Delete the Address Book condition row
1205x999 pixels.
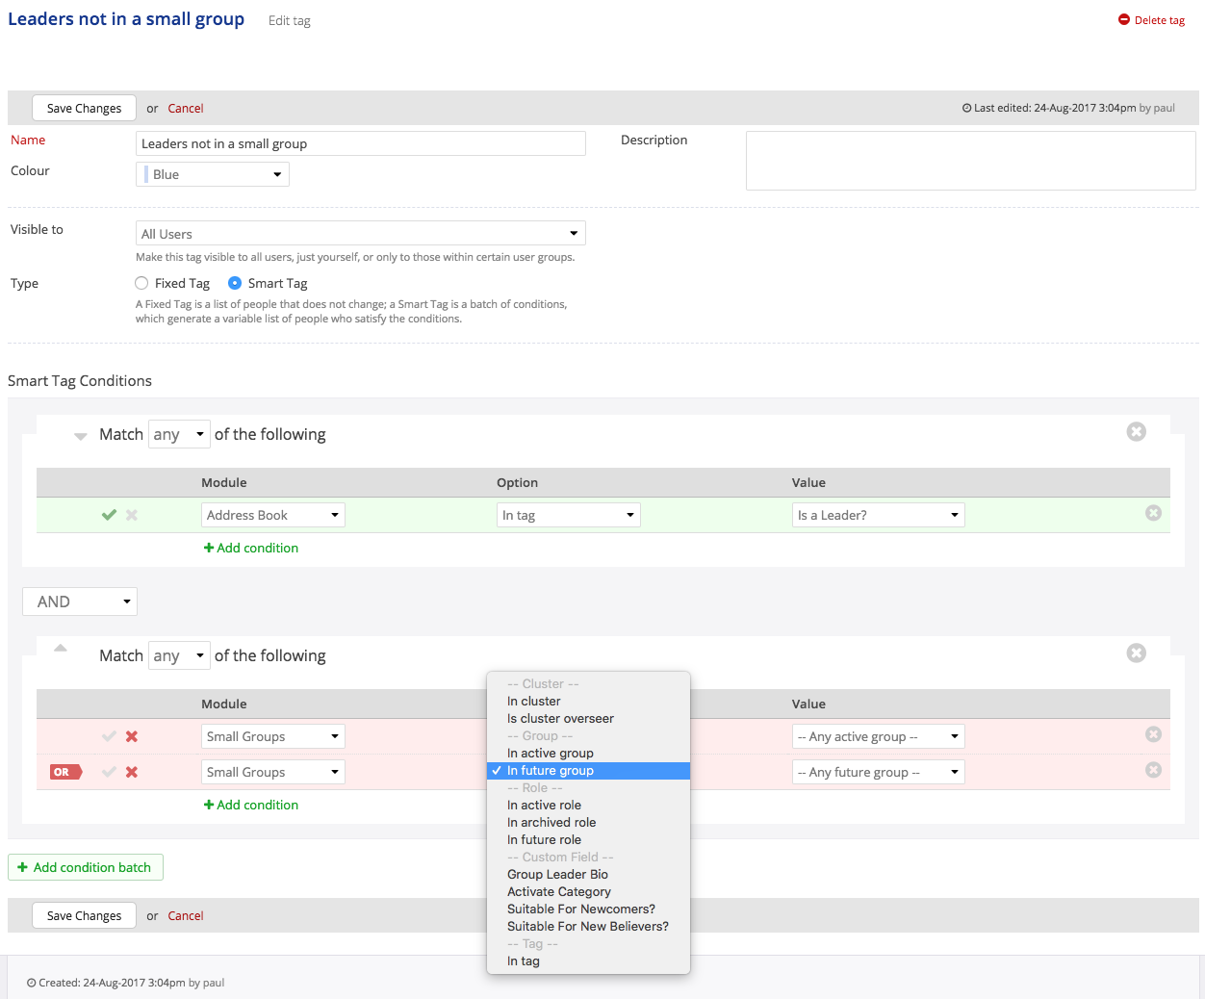click(1153, 514)
